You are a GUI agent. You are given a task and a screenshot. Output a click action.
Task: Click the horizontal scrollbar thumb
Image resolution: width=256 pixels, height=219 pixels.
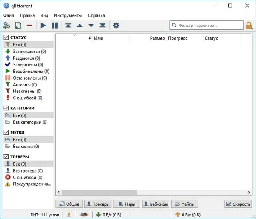point(99,192)
